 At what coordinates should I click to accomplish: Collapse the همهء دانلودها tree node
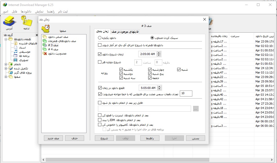[x=6, y=39]
